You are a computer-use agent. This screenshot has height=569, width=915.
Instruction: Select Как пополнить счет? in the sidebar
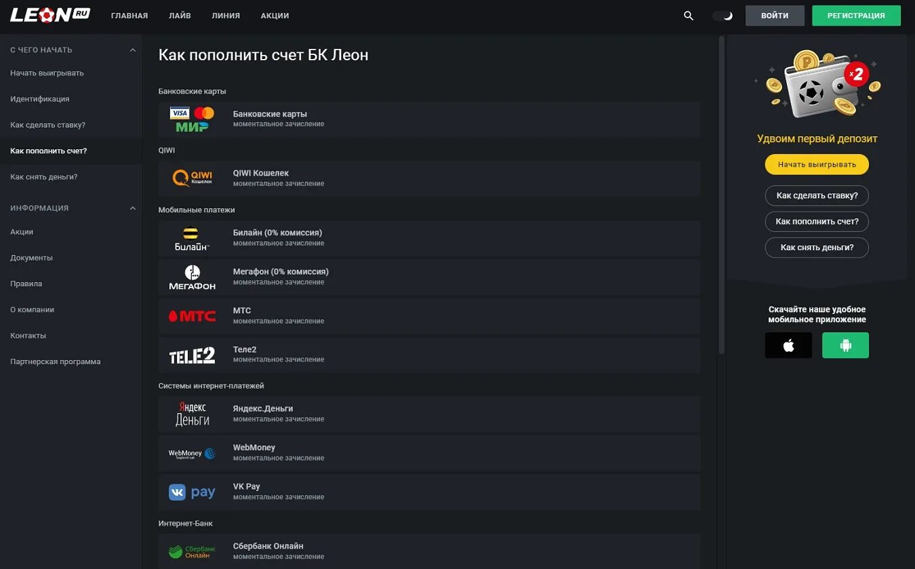tap(49, 151)
